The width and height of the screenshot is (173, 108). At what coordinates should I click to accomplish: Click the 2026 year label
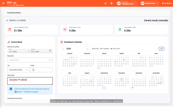point(69,49)
